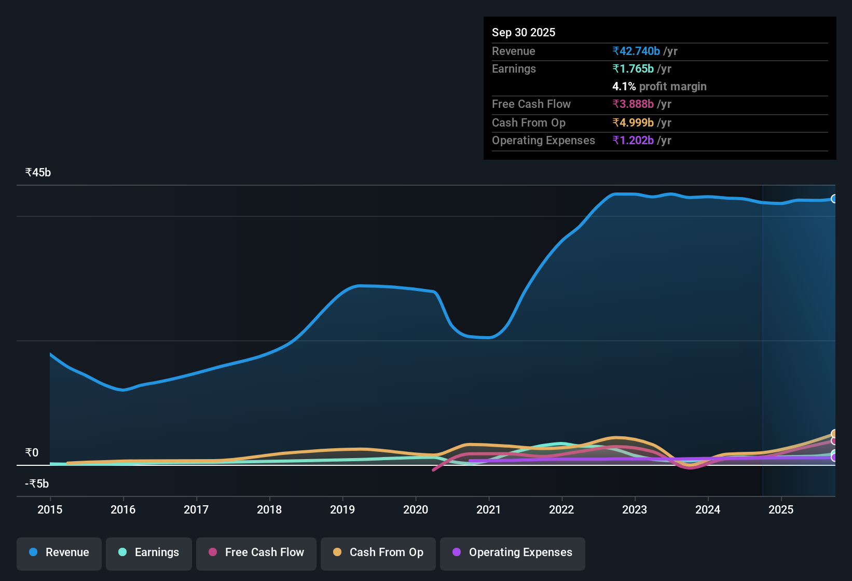Click the purple Operating Expenses legend dot

click(457, 552)
